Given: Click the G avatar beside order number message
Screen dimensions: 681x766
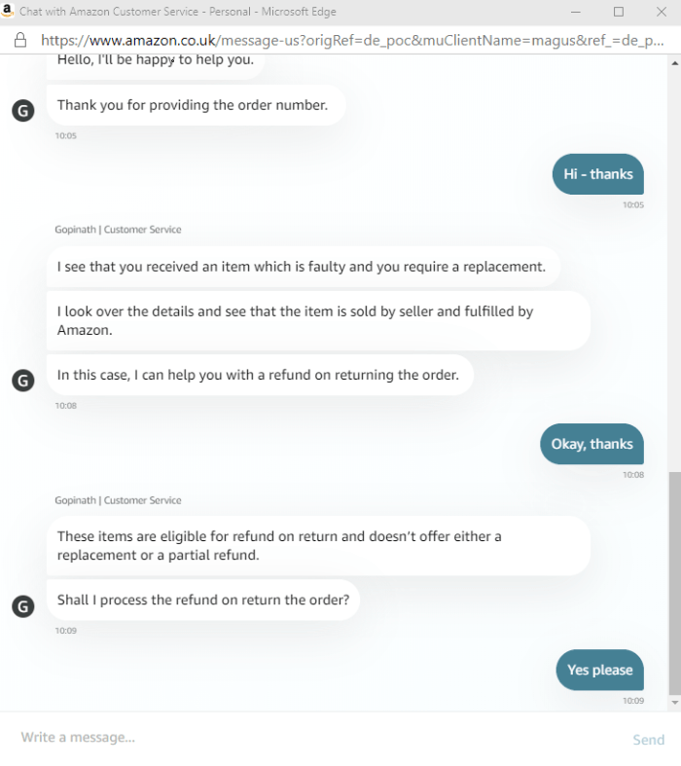Looking at the screenshot, I should (x=21, y=110).
